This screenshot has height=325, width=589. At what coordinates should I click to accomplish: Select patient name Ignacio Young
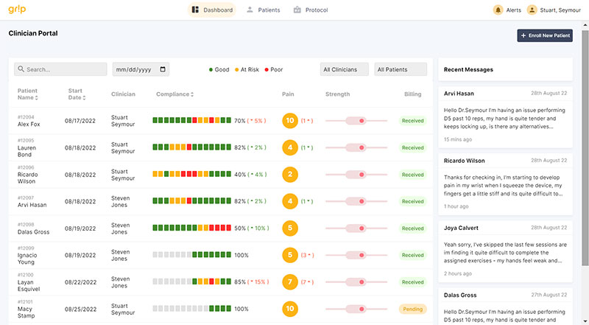[x=27, y=259]
